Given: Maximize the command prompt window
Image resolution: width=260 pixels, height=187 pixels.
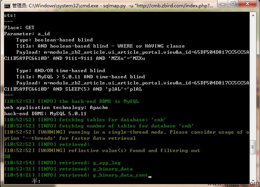Looking at the screenshot, I should 233,4.
